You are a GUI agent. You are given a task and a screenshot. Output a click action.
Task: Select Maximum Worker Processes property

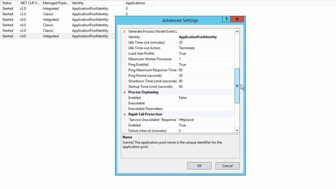point(150,59)
